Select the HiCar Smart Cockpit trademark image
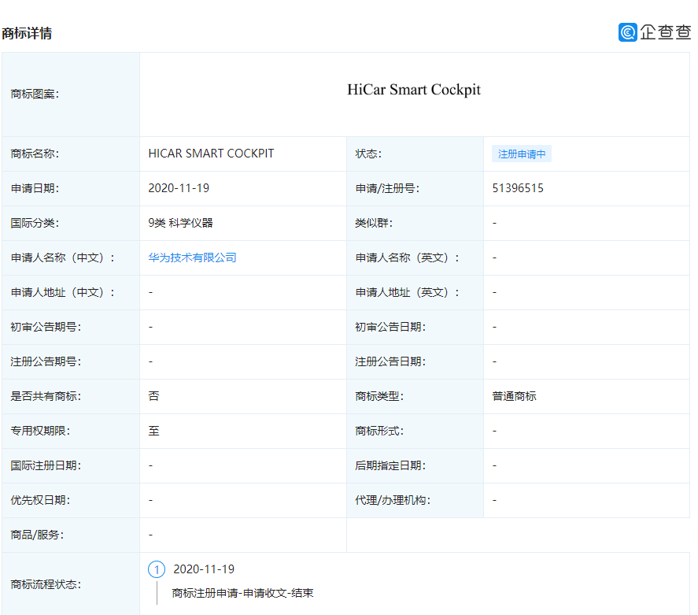Viewport: 698px width, 615px height. point(414,90)
